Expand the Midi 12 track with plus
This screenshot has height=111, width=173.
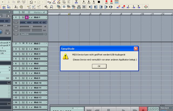point(14,93)
